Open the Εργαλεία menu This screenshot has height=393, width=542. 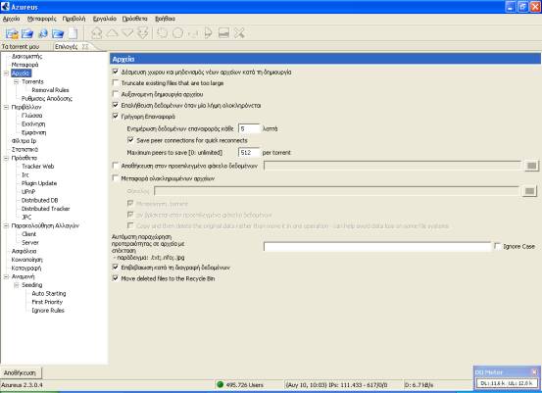tap(105, 19)
